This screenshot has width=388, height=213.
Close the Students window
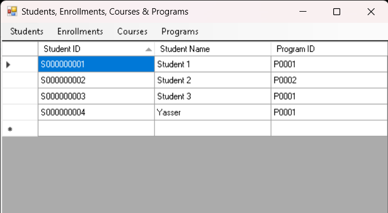[371, 12]
